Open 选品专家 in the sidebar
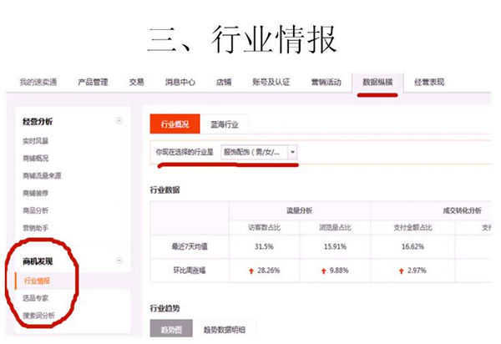 [x=35, y=298]
